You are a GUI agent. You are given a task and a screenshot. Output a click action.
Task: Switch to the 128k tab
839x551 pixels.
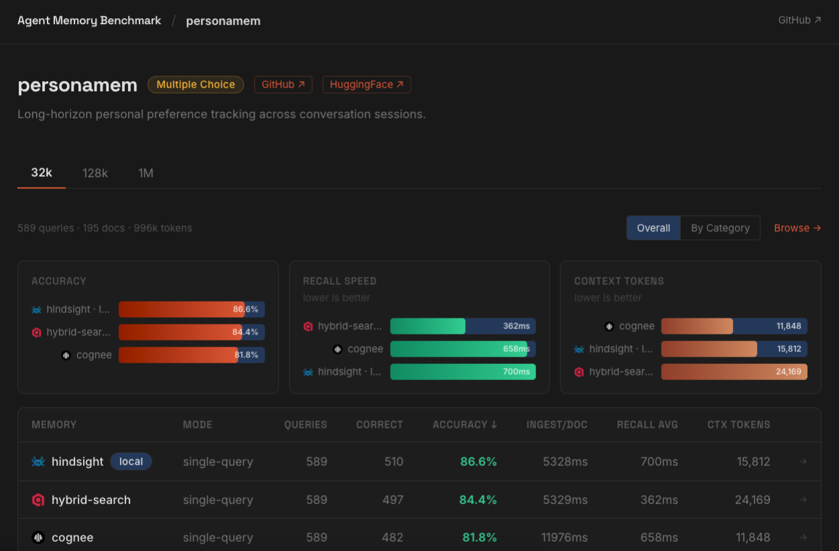point(95,173)
